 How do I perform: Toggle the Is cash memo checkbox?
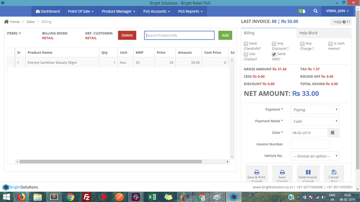330,44
